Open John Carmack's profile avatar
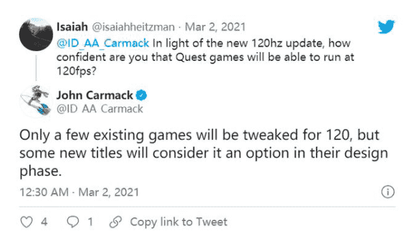The height and width of the screenshot is (242, 407). [x=36, y=101]
